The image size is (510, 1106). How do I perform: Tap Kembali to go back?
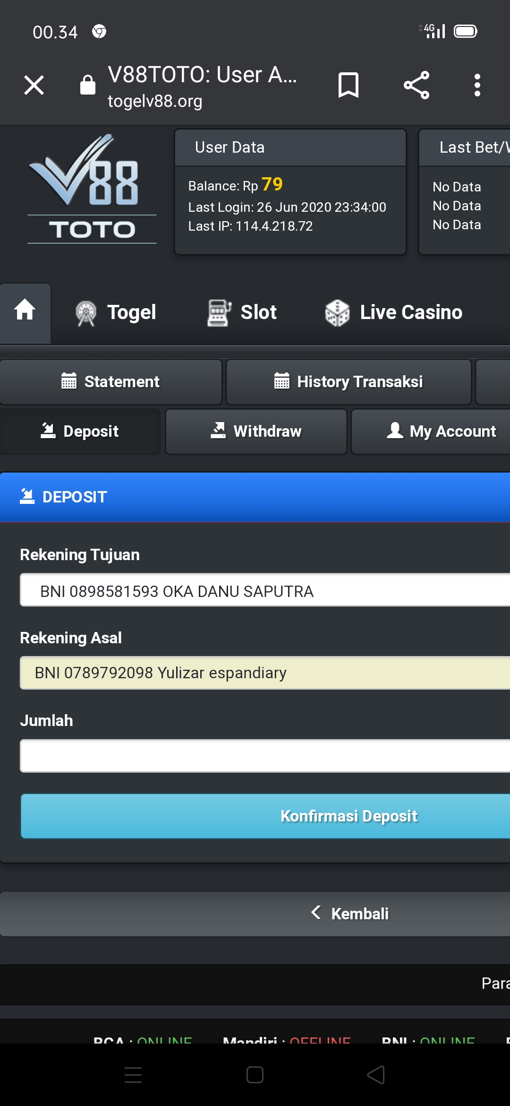click(x=350, y=914)
